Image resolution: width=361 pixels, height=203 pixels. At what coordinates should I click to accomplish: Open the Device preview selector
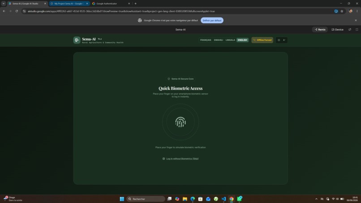coord(338,30)
